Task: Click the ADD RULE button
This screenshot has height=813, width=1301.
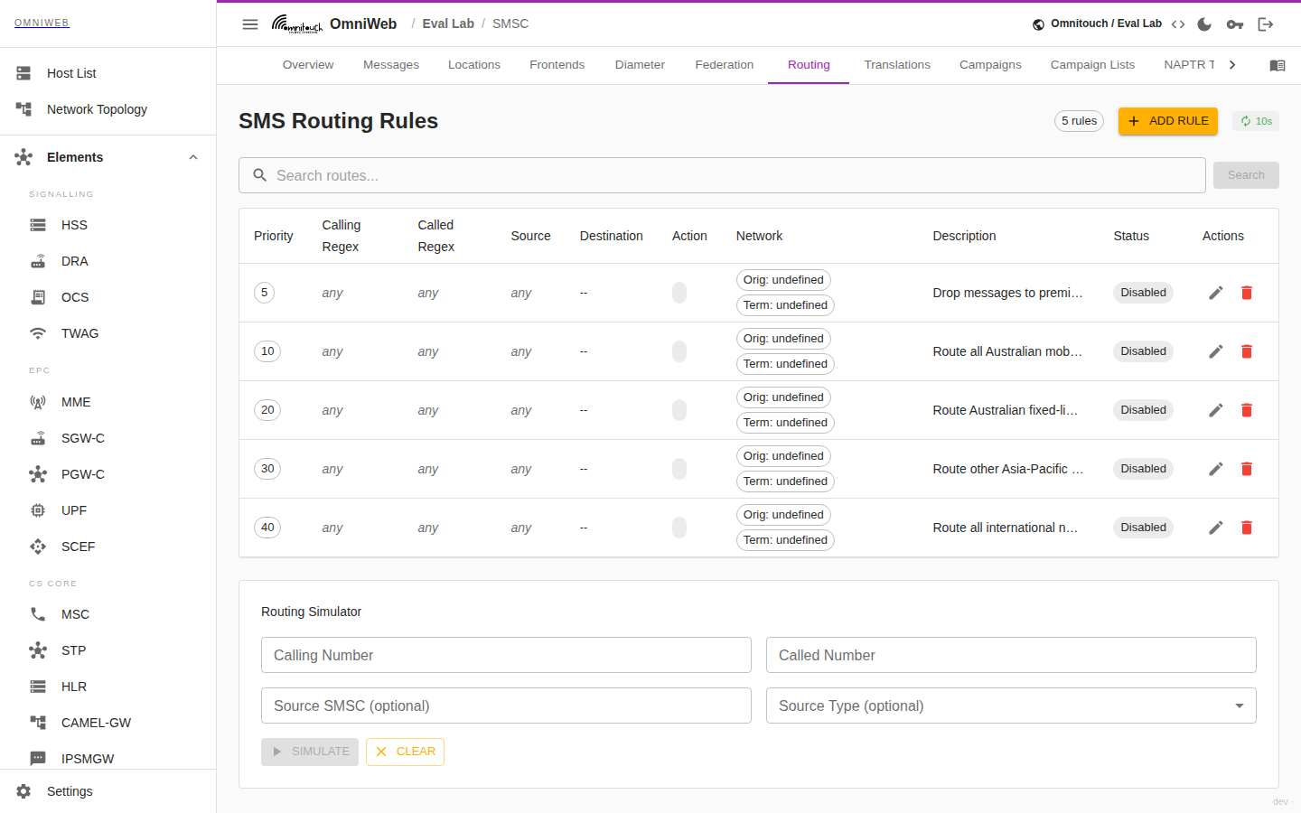Action: pos(1168,121)
